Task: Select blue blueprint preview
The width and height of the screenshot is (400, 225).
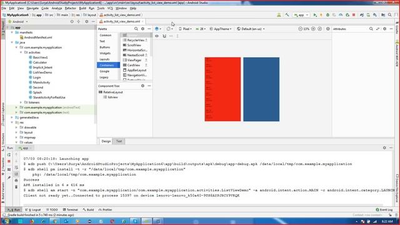Action: 261,89
